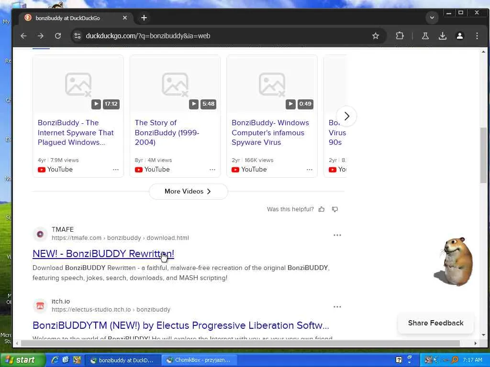The width and height of the screenshot is (490, 367).
Task: Click the 7:17 AM system clock
Action: (472, 360)
